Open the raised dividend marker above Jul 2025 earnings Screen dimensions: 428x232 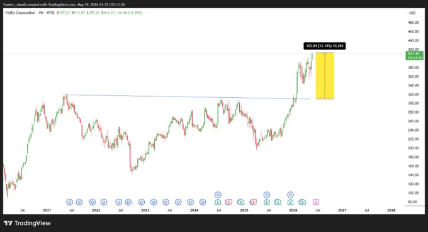[267, 195]
